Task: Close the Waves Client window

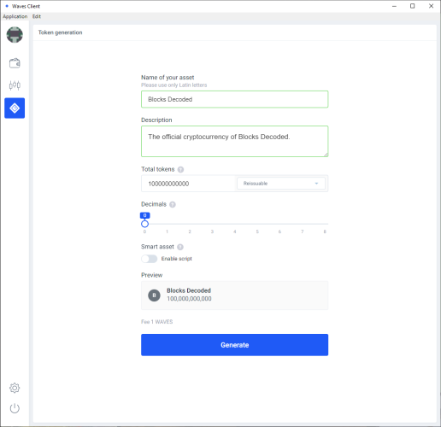Action: point(431,6)
